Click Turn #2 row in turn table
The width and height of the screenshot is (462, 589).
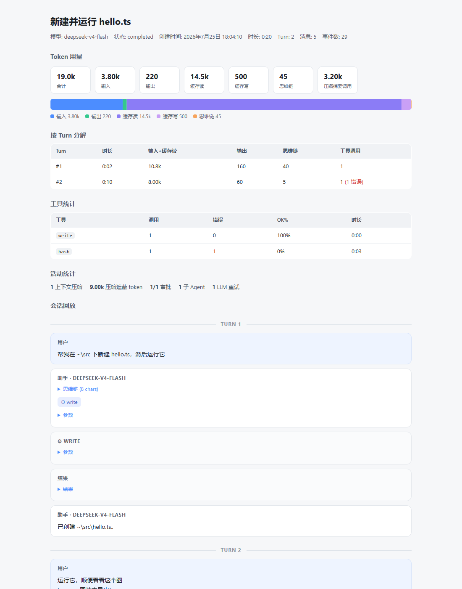click(231, 182)
